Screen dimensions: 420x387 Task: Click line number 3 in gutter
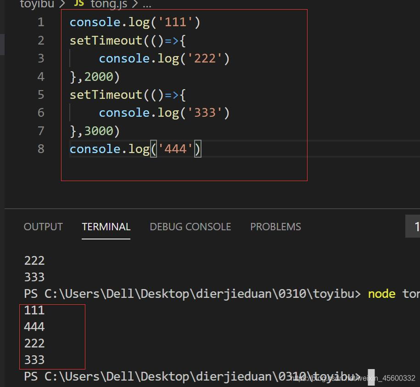tap(41, 58)
